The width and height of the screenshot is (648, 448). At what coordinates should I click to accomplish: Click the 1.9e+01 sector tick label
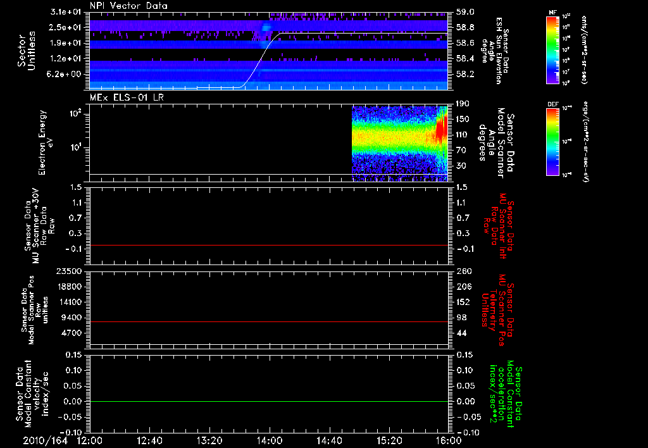point(66,43)
